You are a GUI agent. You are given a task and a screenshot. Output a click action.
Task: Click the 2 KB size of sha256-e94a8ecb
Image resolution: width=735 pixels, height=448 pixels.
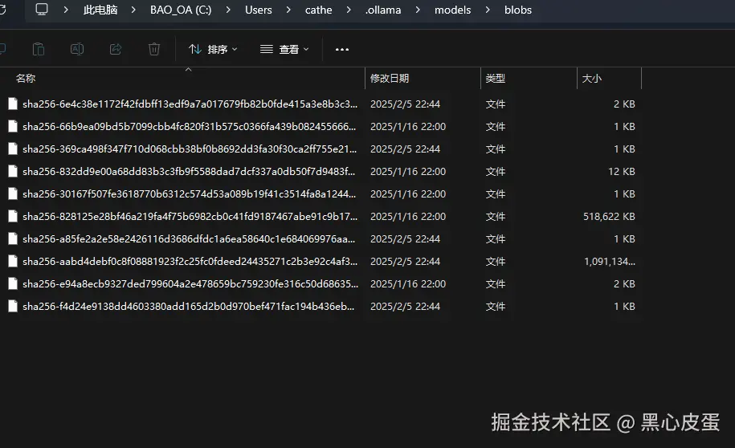(624, 284)
